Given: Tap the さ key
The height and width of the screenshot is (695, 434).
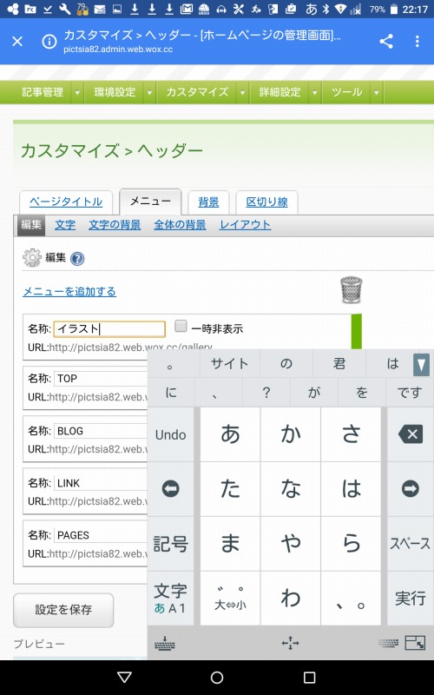Looking at the screenshot, I should (351, 434).
